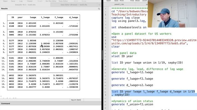This screenshot has height=110, width=197.
Task: Focus the Command input area
Action: 50,108
